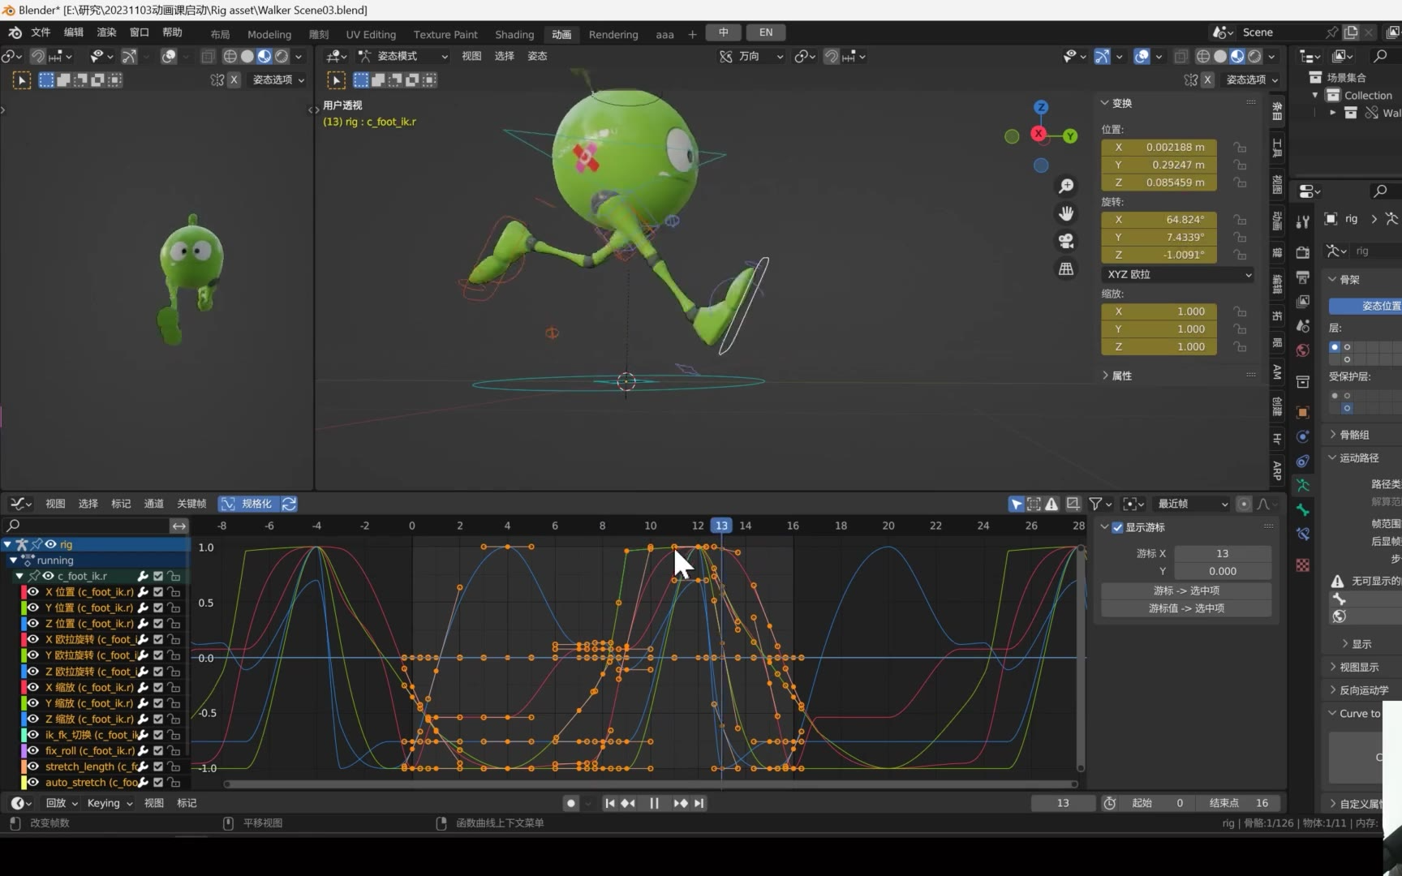Open the Render properties tab icon

pos(1303,252)
